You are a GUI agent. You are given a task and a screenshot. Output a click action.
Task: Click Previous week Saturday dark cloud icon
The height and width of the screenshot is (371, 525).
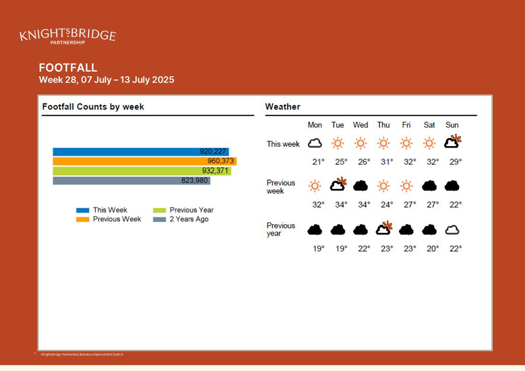pos(429,186)
